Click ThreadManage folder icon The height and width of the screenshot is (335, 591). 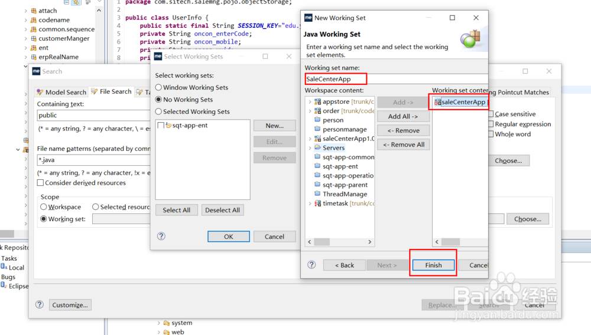[317, 193]
